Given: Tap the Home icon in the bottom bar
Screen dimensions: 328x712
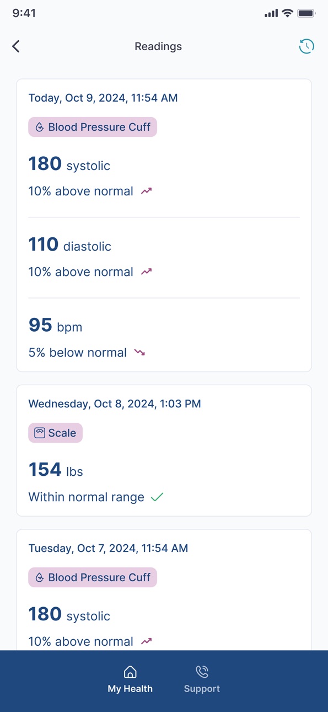Looking at the screenshot, I should point(130,672).
